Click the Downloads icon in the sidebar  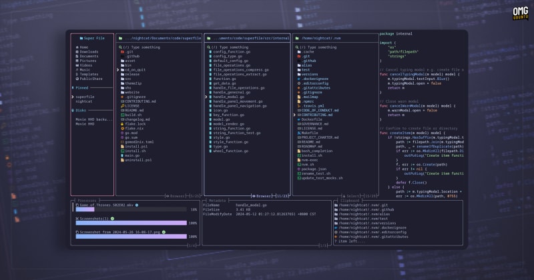point(76,52)
